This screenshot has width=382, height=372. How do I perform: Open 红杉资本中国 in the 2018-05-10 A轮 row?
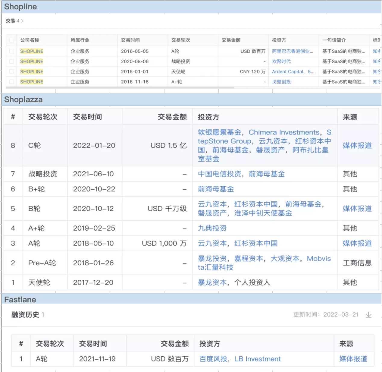click(256, 243)
